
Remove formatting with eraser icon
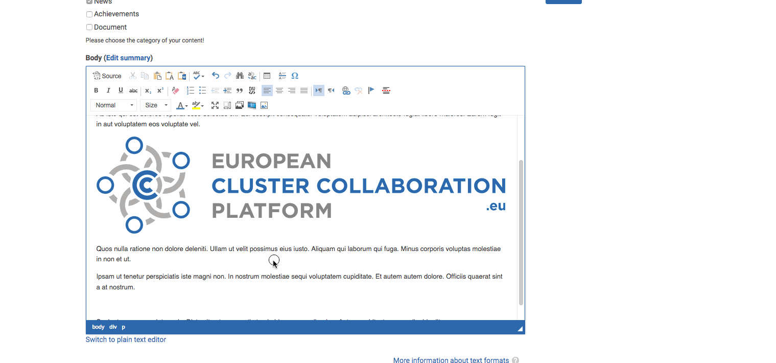[x=176, y=90]
